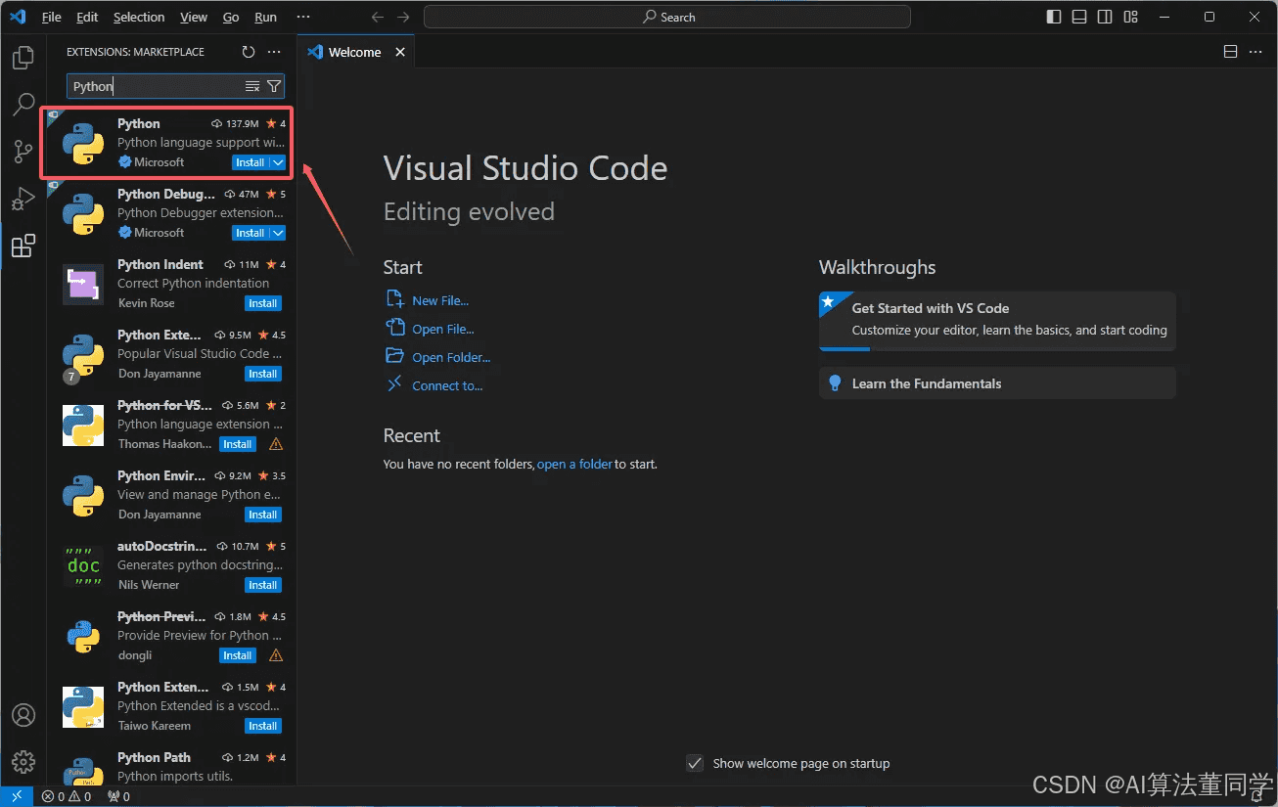Close the Welcome tab

[x=399, y=52]
